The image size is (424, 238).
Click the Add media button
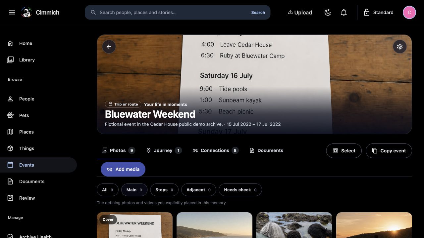[x=123, y=169]
